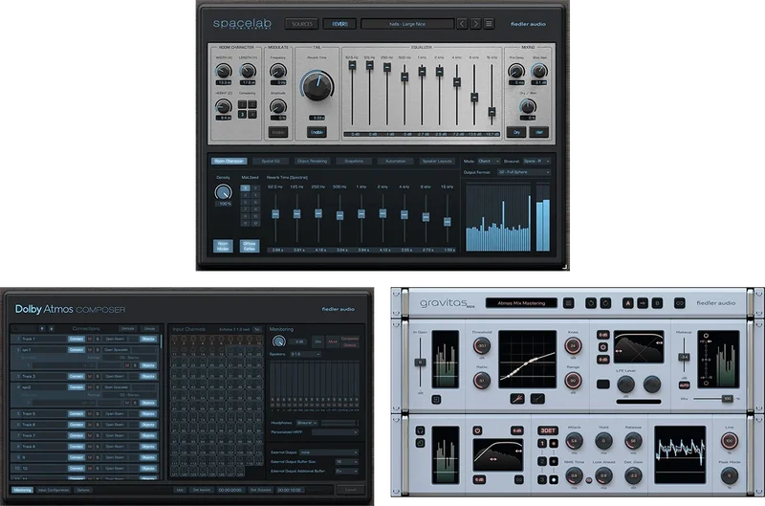
Task: Open spacelab preset list menu icon
Action: pyautogui.click(x=489, y=23)
